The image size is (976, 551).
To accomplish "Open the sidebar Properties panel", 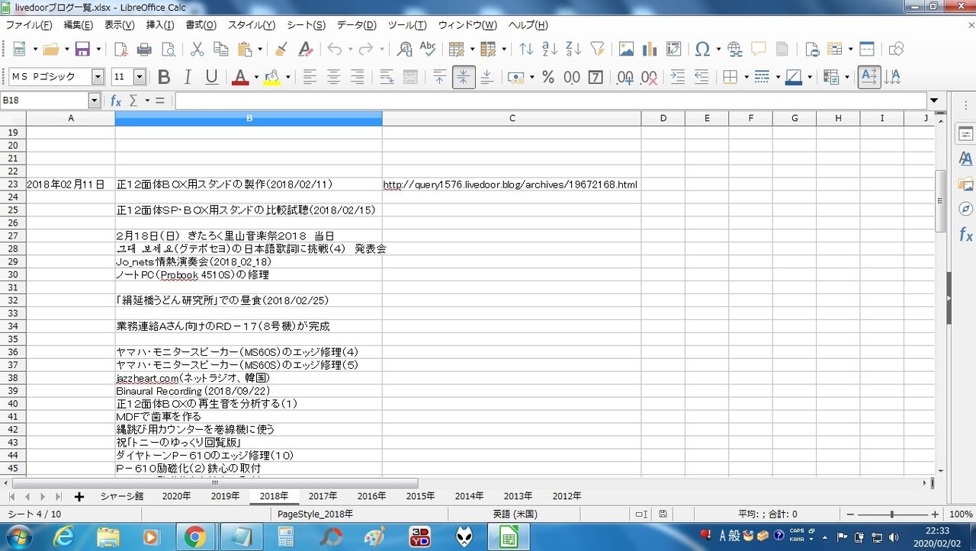I will click(x=966, y=134).
